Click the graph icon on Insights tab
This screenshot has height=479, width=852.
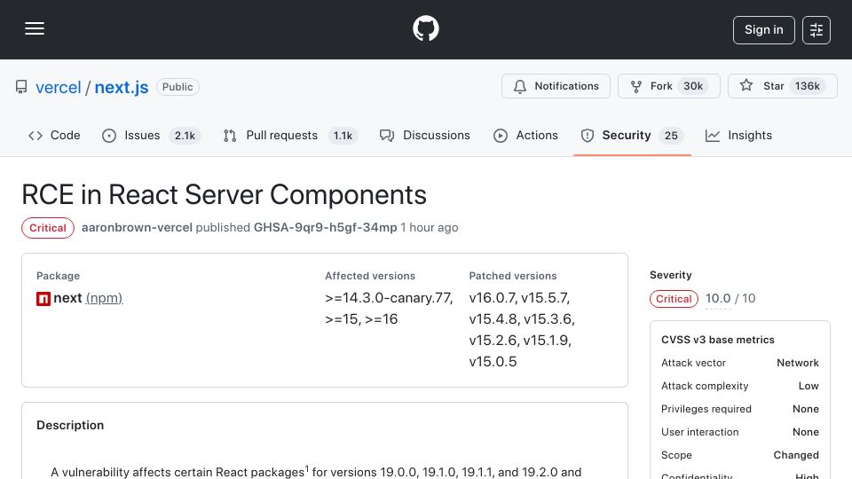(713, 136)
